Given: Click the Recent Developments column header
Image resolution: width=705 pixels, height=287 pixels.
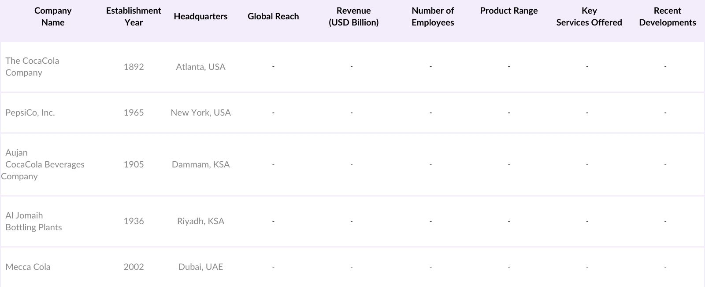Looking at the screenshot, I should coord(668,16).
